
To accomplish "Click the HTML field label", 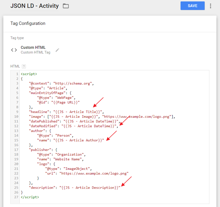I will [x=15, y=66].
